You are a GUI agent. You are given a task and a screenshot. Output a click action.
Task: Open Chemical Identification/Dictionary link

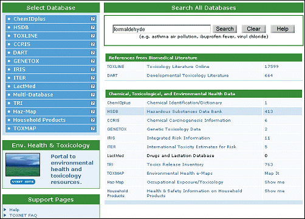click(184, 103)
